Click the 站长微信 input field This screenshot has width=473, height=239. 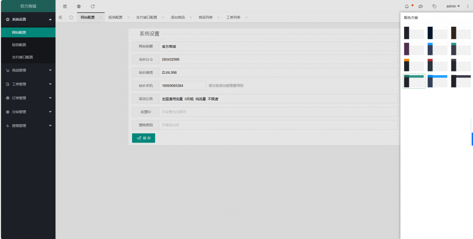(x=278, y=72)
